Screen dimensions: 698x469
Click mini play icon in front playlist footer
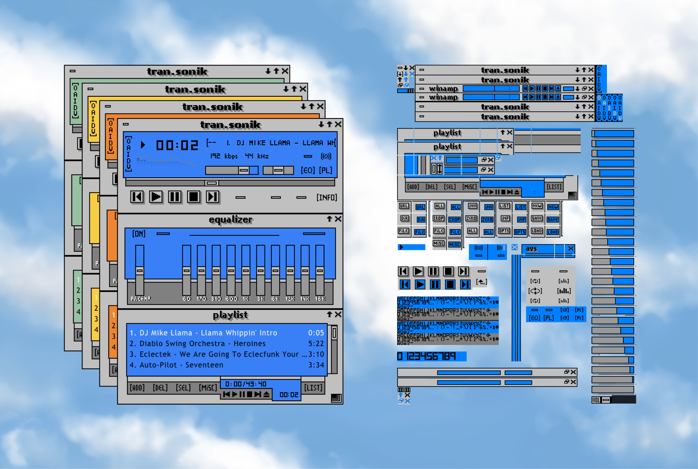235,394
